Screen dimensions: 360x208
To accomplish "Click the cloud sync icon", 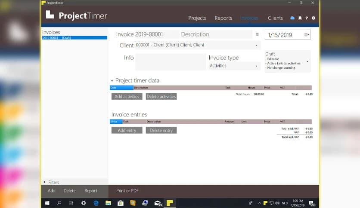I will (x=292, y=18).
